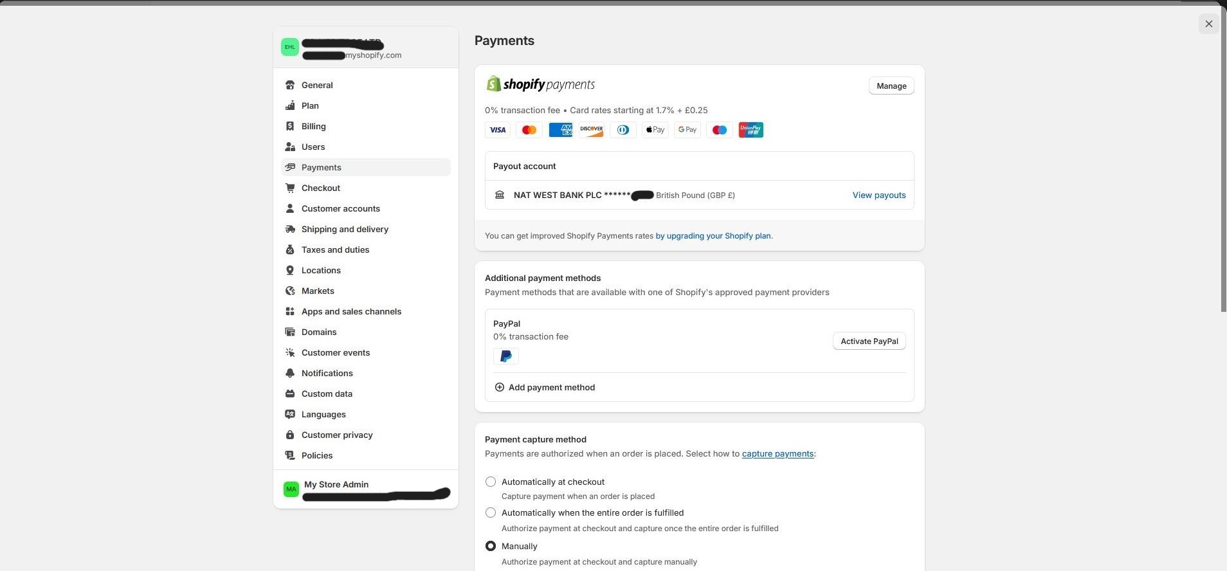Click the Shipping and delivery truck icon
The image size is (1227, 571).
tap(290, 229)
